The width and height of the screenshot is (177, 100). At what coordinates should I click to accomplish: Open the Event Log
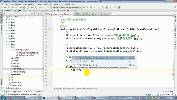[x=168, y=92]
